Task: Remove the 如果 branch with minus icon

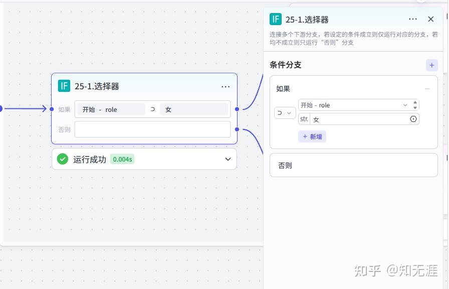Action: tap(427, 89)
